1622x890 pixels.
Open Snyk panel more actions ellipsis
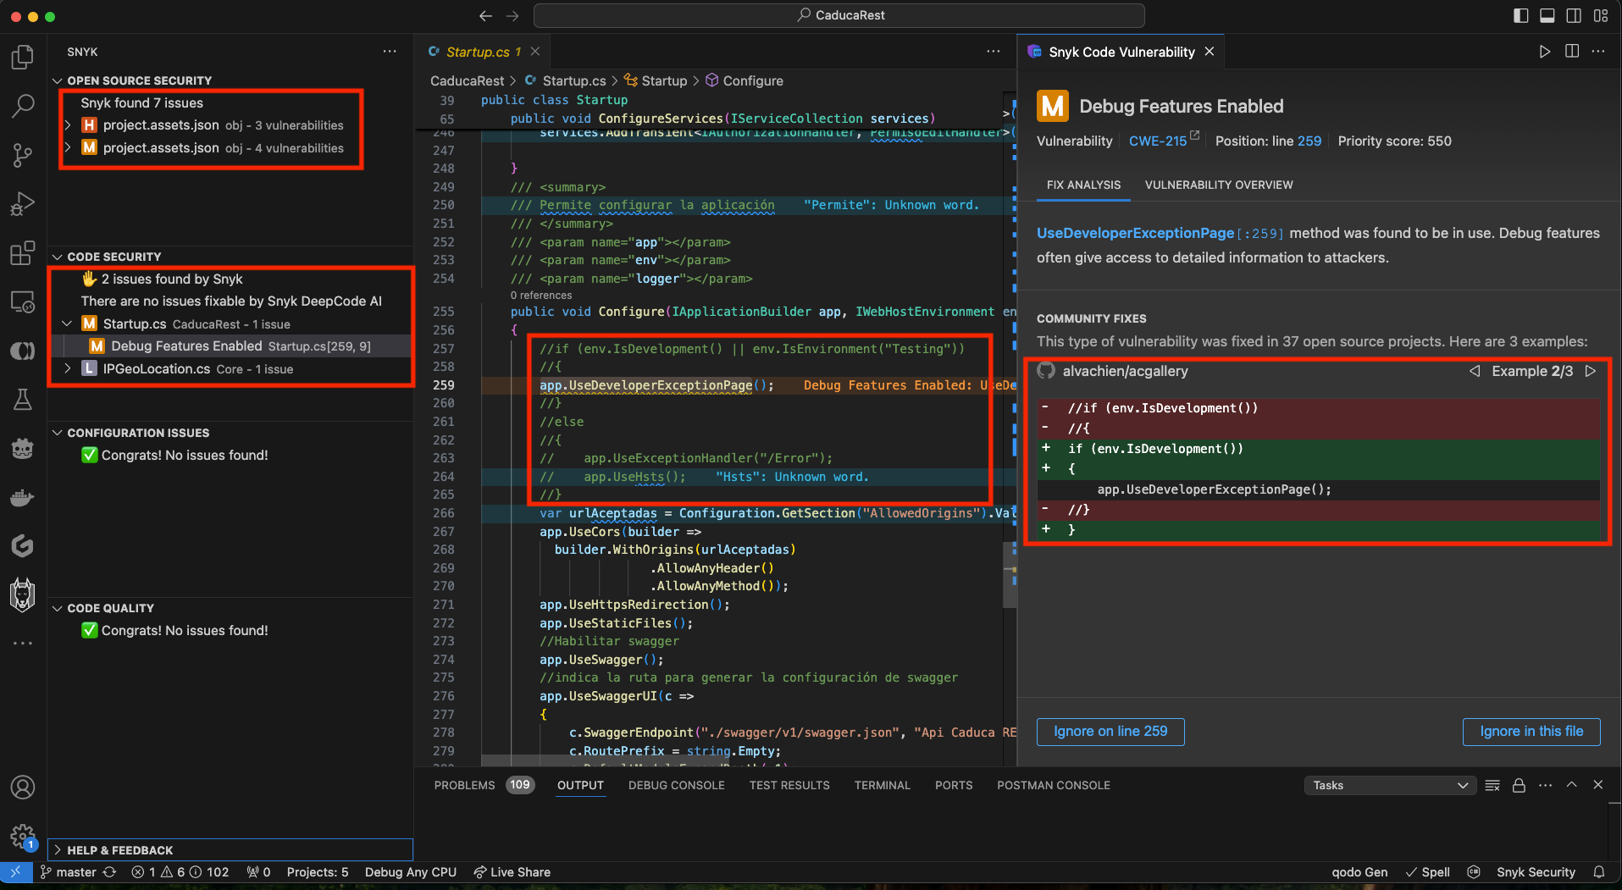pyautogui.click(x=390, y=52)
